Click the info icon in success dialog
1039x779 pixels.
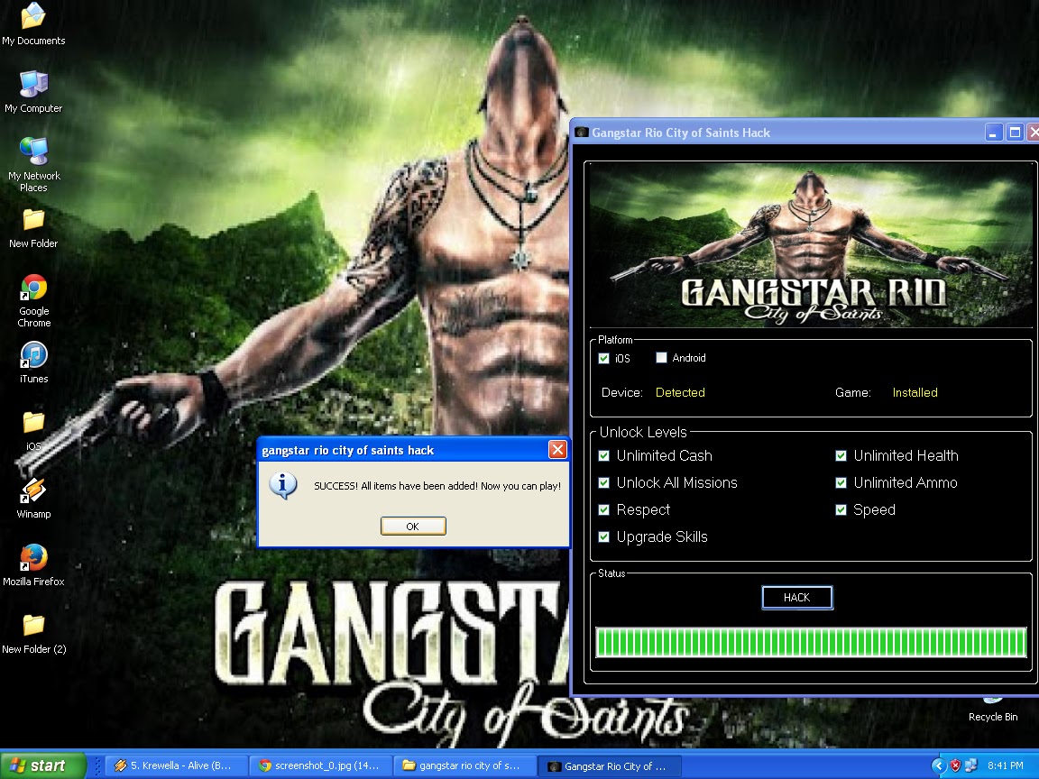pyautogui.click(x=283, y=486)
